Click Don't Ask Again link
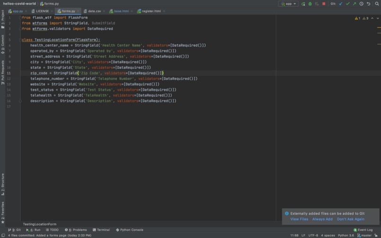The height and width of the screenshot is (238, 381). 350,219
